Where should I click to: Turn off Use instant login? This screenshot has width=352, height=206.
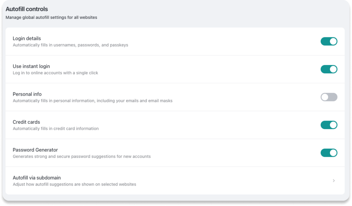[x=329, y=69]
